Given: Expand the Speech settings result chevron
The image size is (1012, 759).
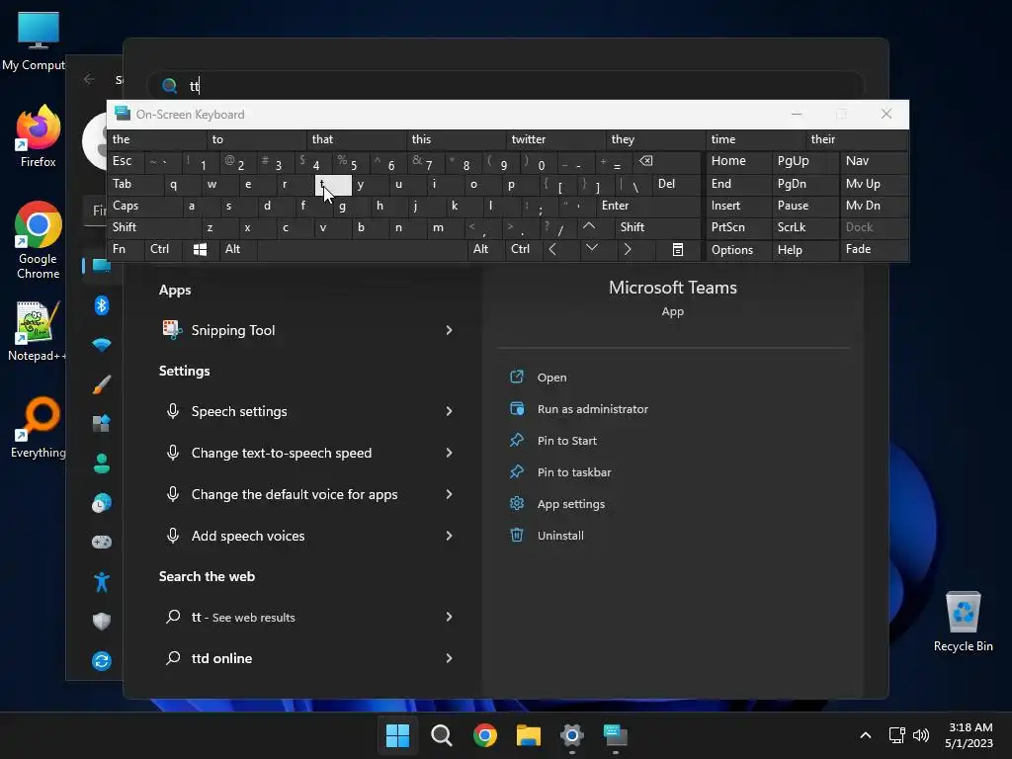Looking at the screenshot, I should [x=449, y=411].
